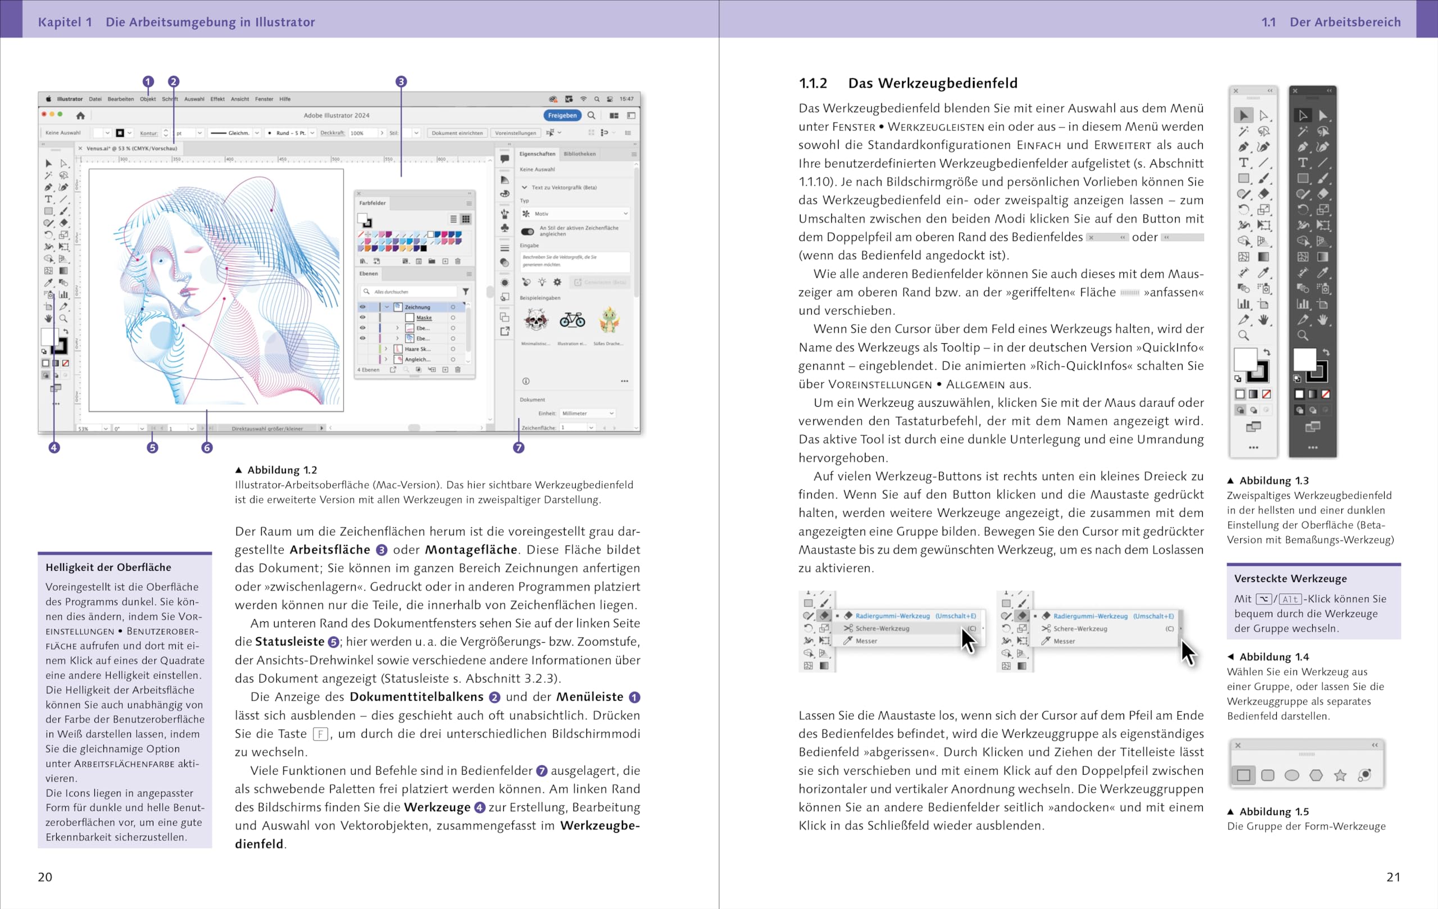Select the Hand tool in the dark toolbar
This screenshot has height=909, width=1438.
[x=1323, y=320]
